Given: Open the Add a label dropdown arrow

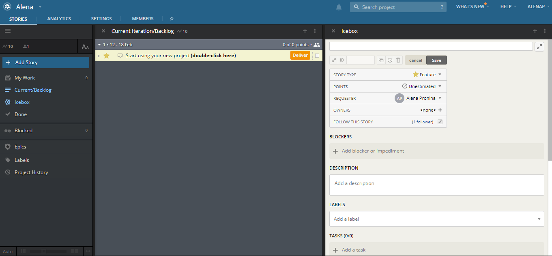Looking at the screenshot, I should click(539, 219).
